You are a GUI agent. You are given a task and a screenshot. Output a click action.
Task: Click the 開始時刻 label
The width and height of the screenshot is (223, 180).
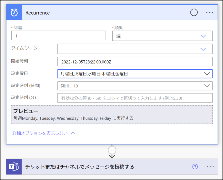(19, 61)
